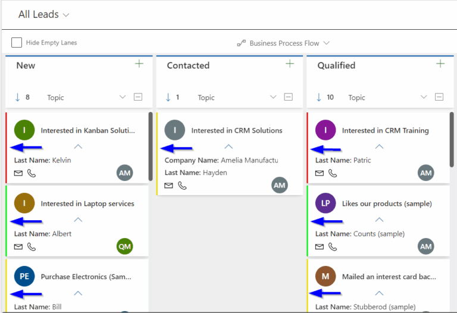The image size is (457, 313).
Task: Open lead Mailed an interest card back
Action: coord(389,277)
